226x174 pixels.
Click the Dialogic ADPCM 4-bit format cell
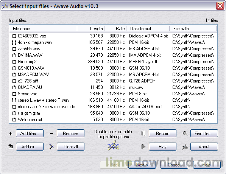148,36
